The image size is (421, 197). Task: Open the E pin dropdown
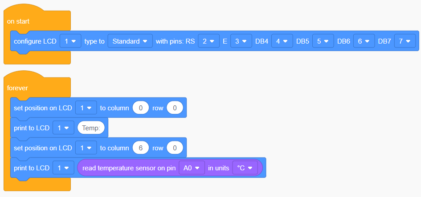[241, 41]
